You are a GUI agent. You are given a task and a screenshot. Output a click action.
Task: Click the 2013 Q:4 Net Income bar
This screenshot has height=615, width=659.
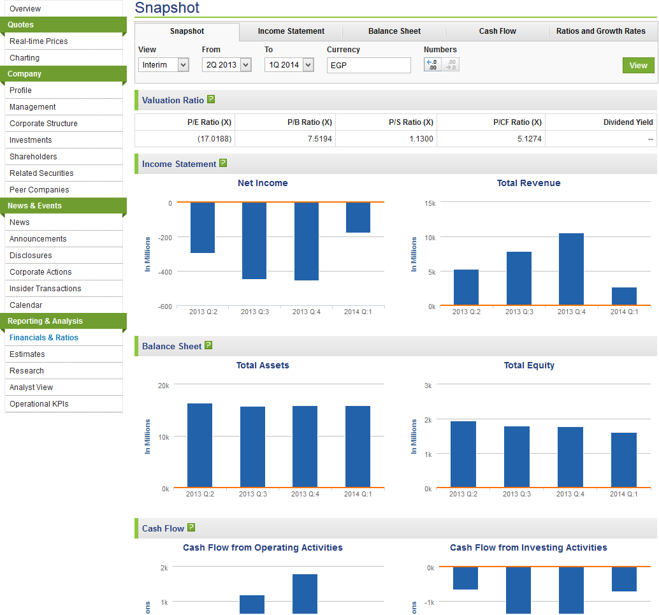pyautogui.click(x=307, y=242)
